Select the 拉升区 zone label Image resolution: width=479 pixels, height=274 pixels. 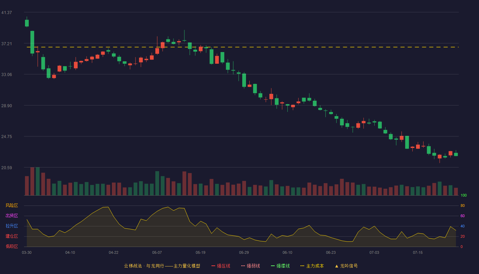(12, 226)
